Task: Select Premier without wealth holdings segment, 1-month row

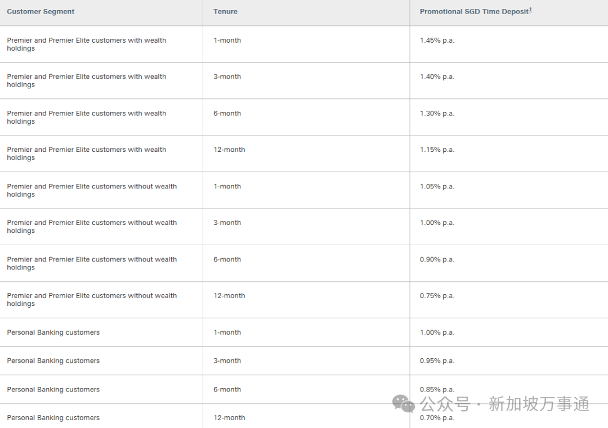Action: (x=92, y=190)
